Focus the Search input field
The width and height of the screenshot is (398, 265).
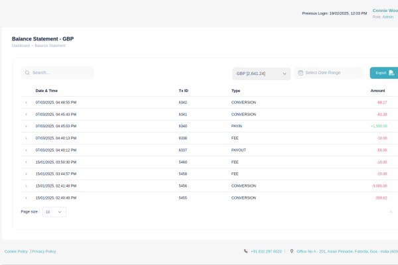click(x=61, y=73)
